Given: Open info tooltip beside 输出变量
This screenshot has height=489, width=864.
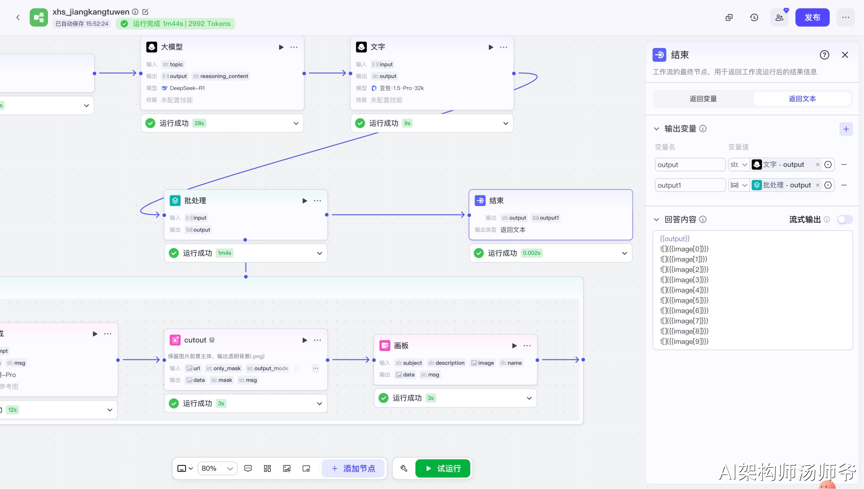Looking at the screenshot, I should click(703, 129).
